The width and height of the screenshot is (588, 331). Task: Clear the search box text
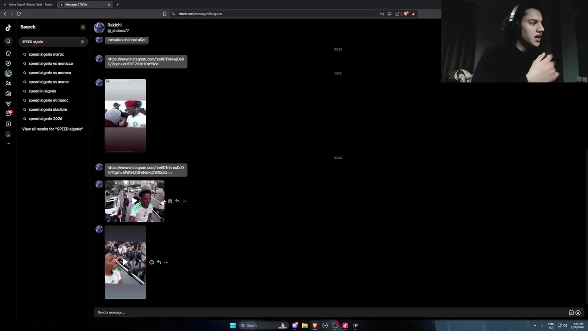[82, 42]
